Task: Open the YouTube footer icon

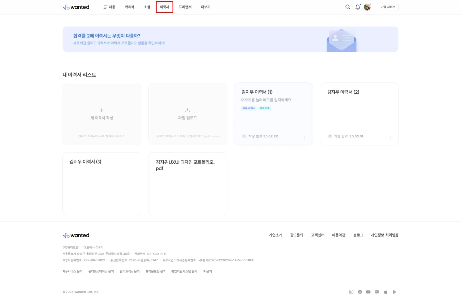Action: 368,292
